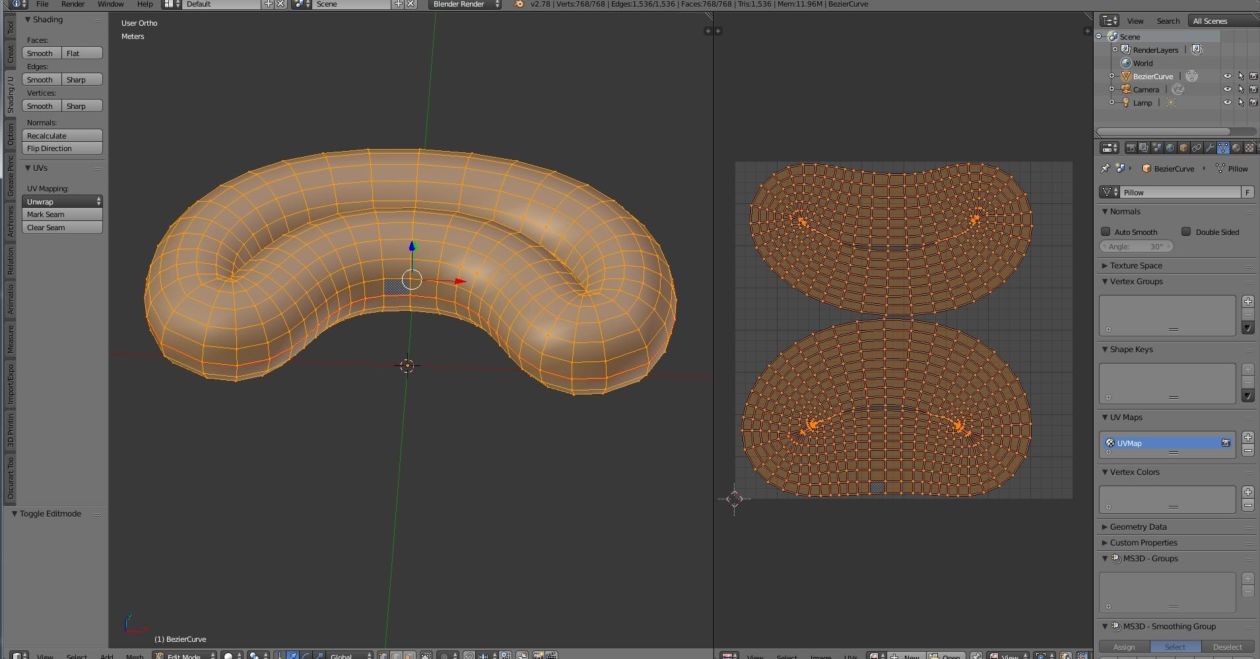Viewport: 1260px width, 659px height.
Task: Click the Scene icon in the outliner
Action: tap(1113, 37)
